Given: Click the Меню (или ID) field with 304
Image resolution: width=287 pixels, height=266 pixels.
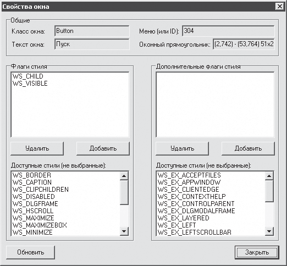Looking at the screenshot, I should pyautogui.click(x=228, y=31).
